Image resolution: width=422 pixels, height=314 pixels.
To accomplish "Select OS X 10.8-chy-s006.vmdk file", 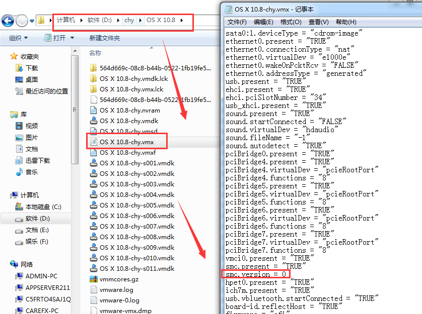I will pos(132,216).
